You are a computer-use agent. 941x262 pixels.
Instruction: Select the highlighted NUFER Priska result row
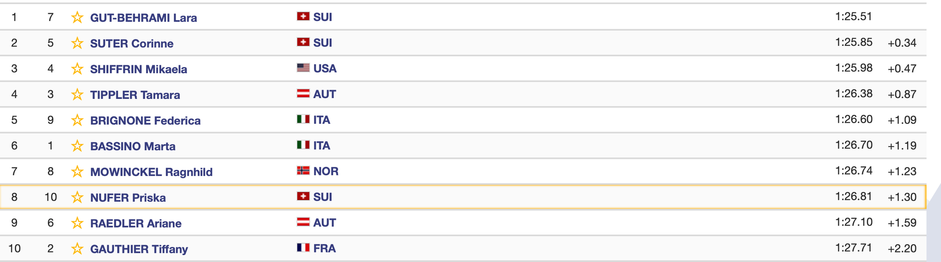coord(463,197)
